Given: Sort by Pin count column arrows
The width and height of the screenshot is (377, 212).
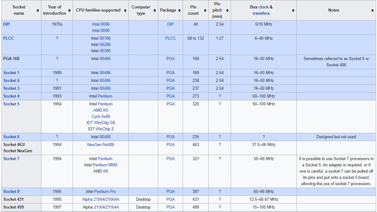Looking at the screenshot, I should [x=205, y=10].
